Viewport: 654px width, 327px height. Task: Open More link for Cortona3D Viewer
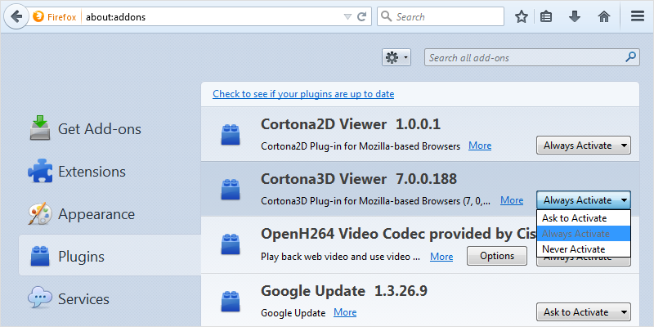pyautogui.click(x=512, y=200)
